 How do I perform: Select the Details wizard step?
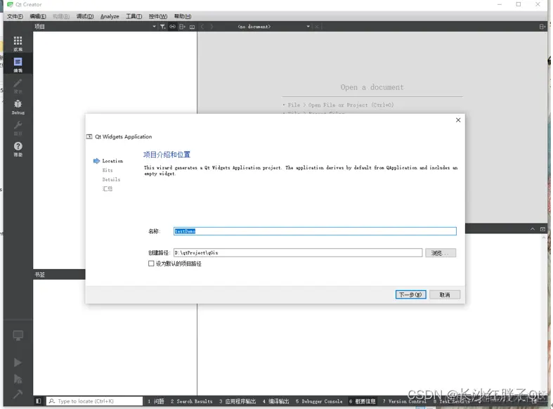coord(111,179)
